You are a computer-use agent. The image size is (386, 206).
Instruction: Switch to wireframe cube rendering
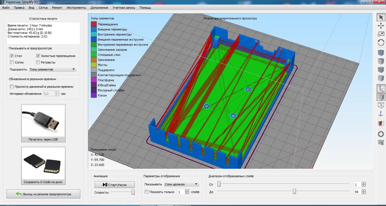[x=381, y=105]
